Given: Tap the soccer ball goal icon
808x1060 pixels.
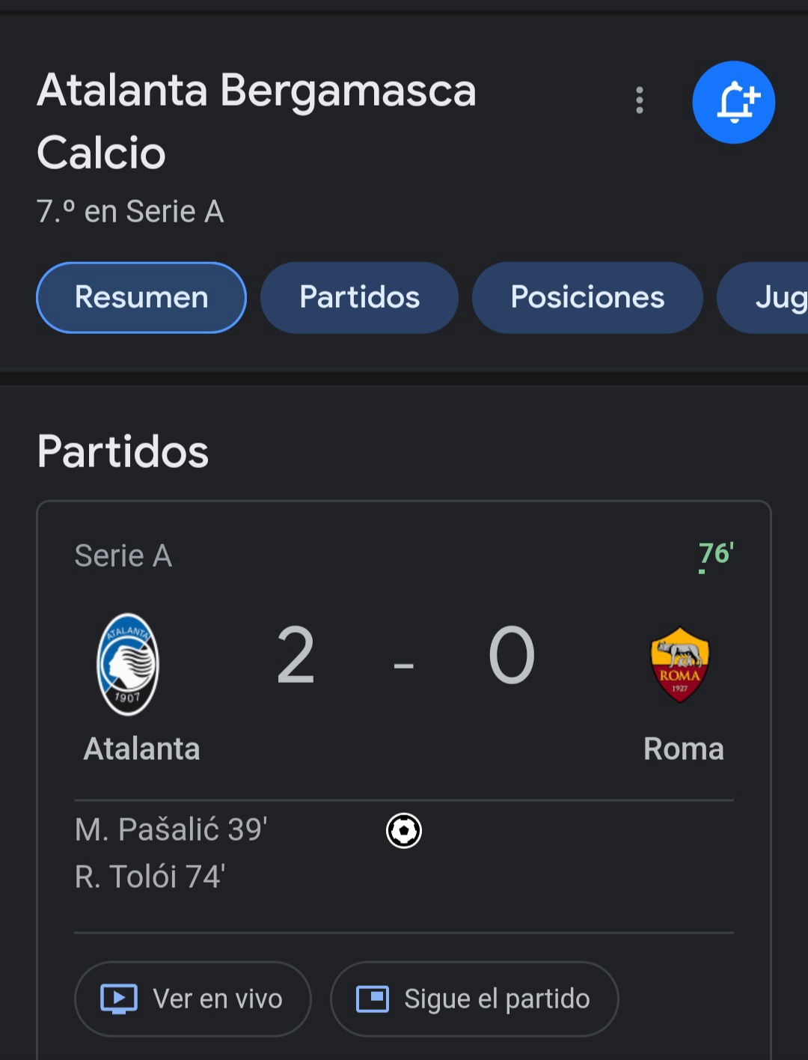Looking at the screenshot, I should (x=404, y=831).
